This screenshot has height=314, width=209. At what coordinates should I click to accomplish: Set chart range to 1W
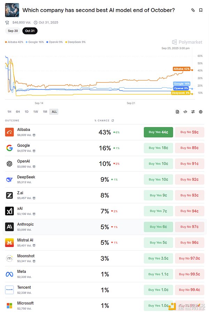36,111
